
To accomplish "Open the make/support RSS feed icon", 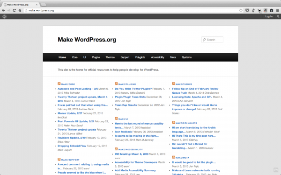I will coord(59,159).
